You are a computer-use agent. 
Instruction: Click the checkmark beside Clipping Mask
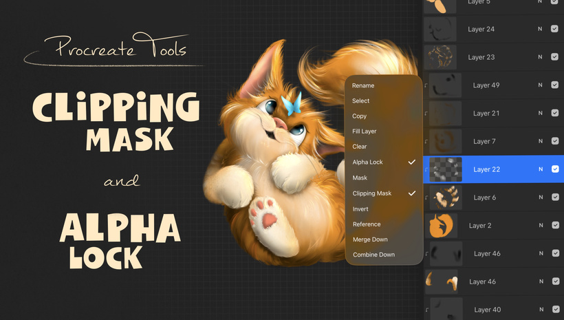pos(411,193)
